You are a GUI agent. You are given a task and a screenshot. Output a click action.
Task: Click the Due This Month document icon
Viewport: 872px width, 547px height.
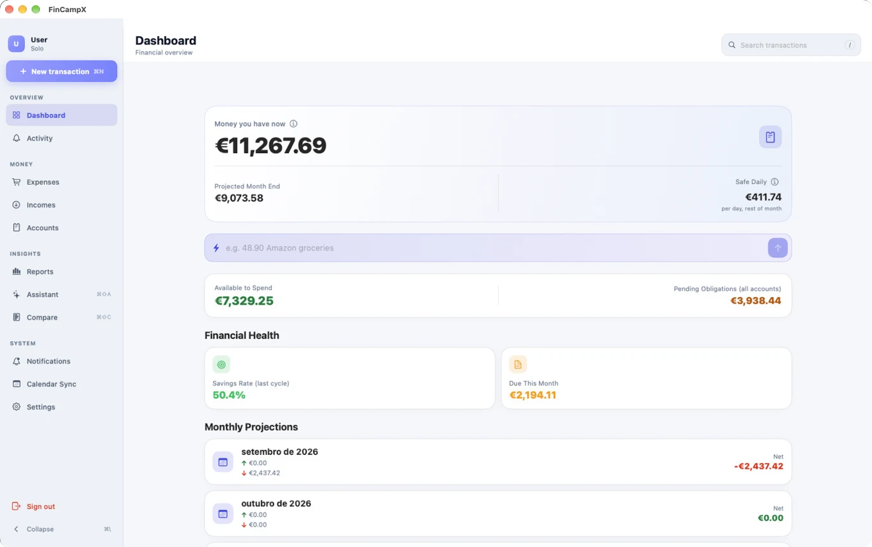pos(518,364)
